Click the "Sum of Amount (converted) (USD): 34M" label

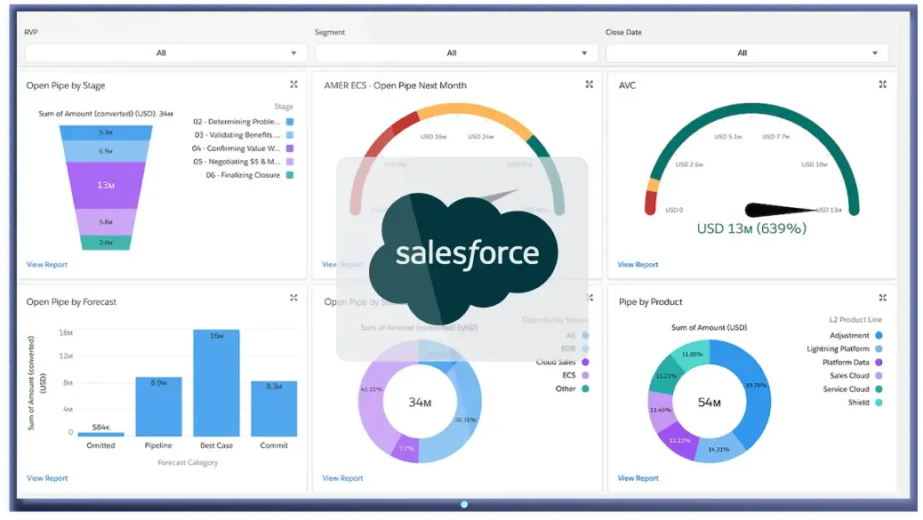(x=106, y=114)
